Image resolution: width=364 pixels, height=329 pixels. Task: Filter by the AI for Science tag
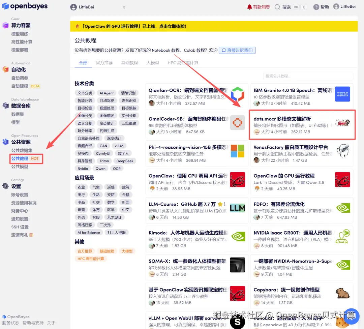(x=89, y=232)
